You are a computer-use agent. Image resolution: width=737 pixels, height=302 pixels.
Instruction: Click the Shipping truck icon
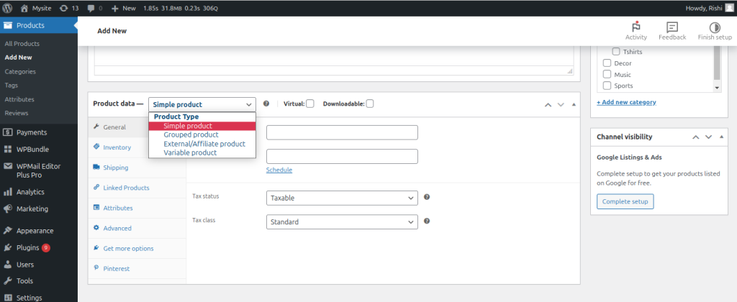(x=96, y=168)
